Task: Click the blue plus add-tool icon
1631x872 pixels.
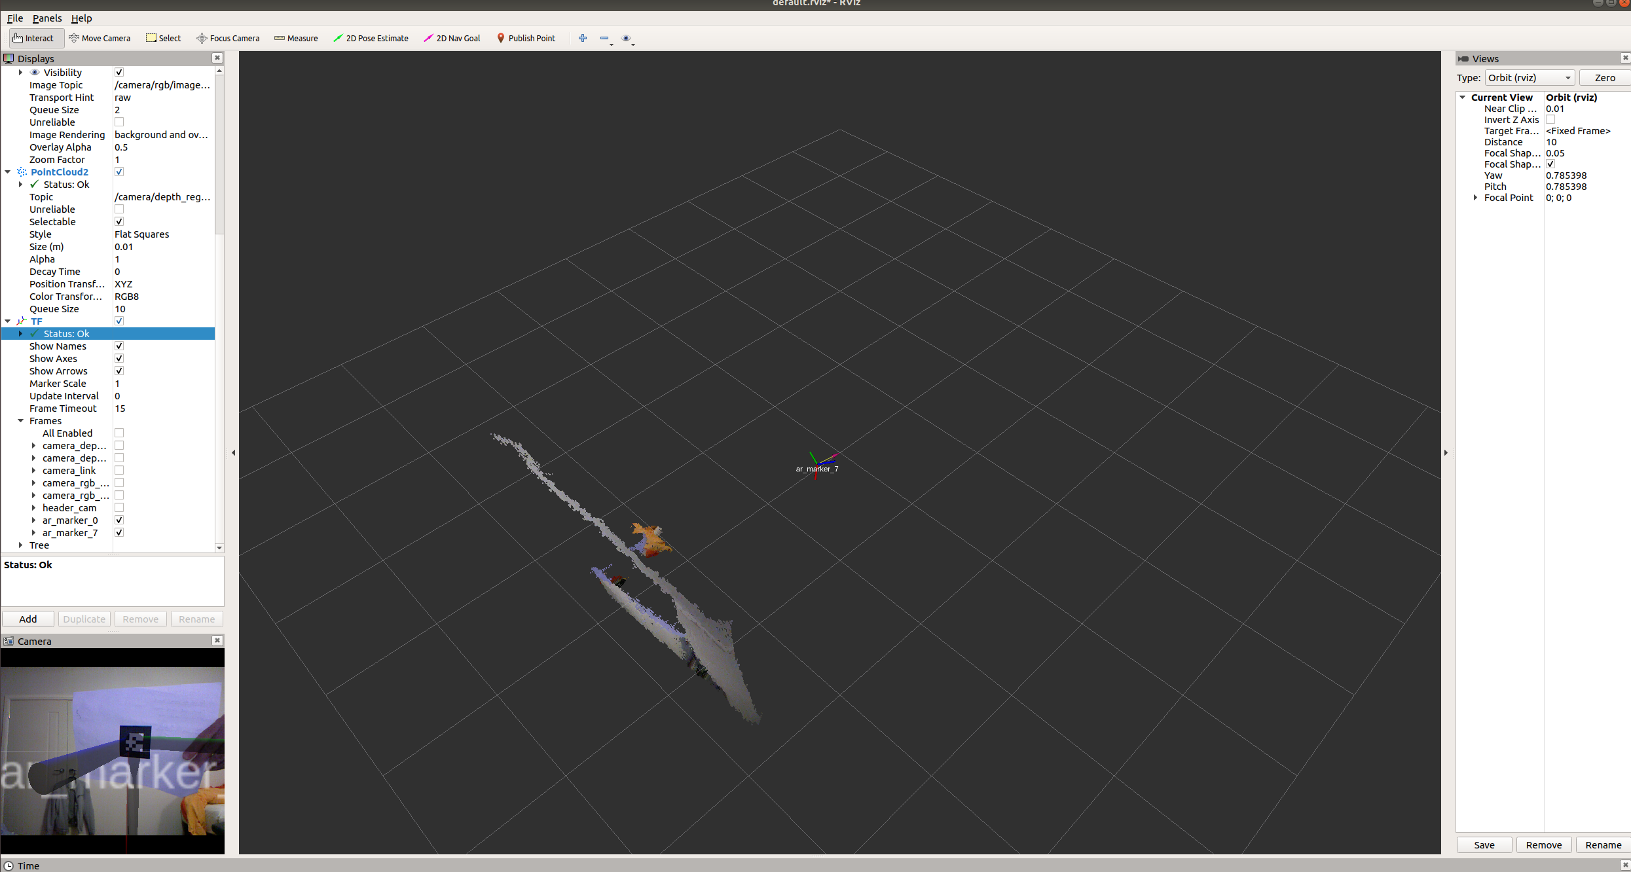Action: point(582,38)
